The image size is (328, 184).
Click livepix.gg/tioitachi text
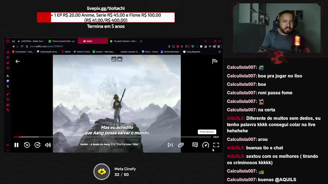coord(106,8)
